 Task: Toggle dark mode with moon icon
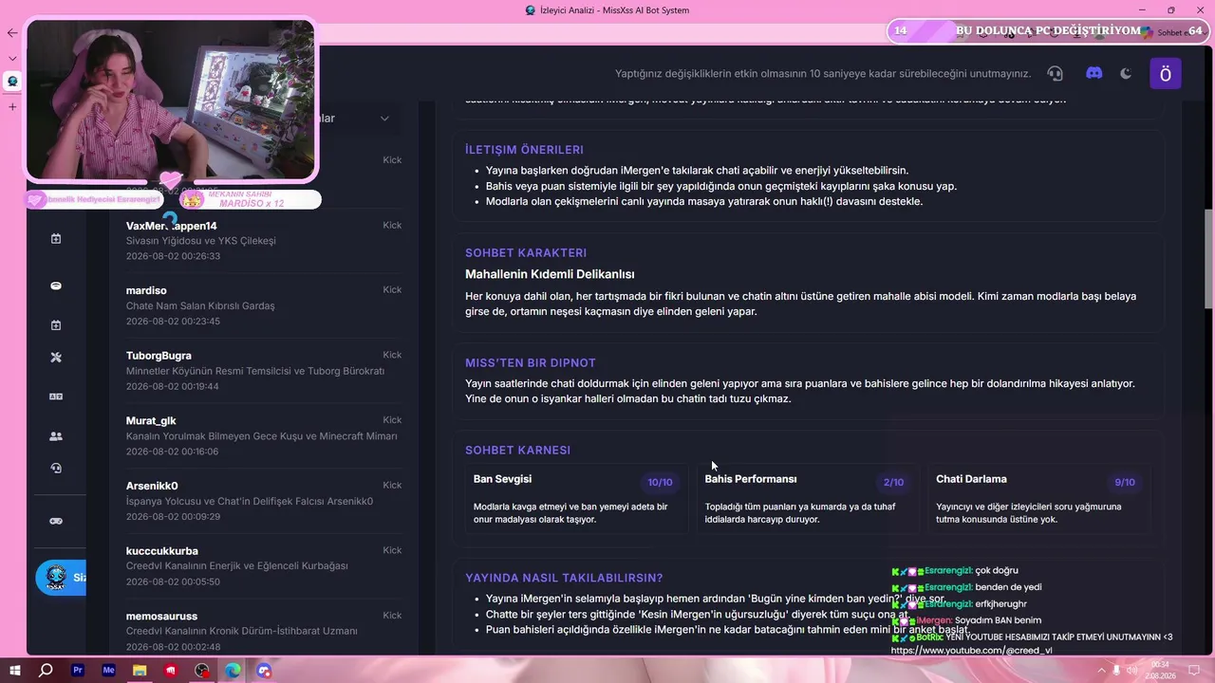pos(1126,73)
